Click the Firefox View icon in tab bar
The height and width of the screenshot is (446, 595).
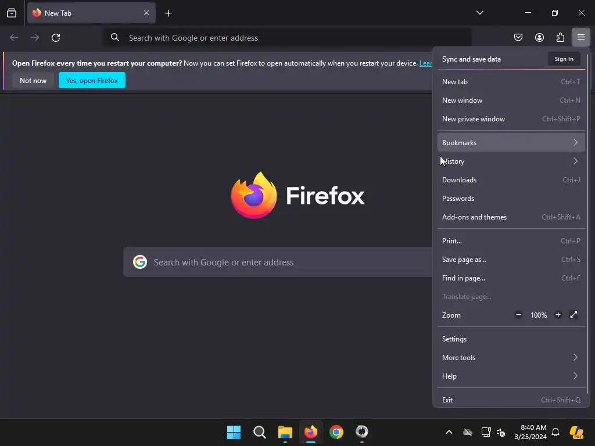[x=12, y=13]
